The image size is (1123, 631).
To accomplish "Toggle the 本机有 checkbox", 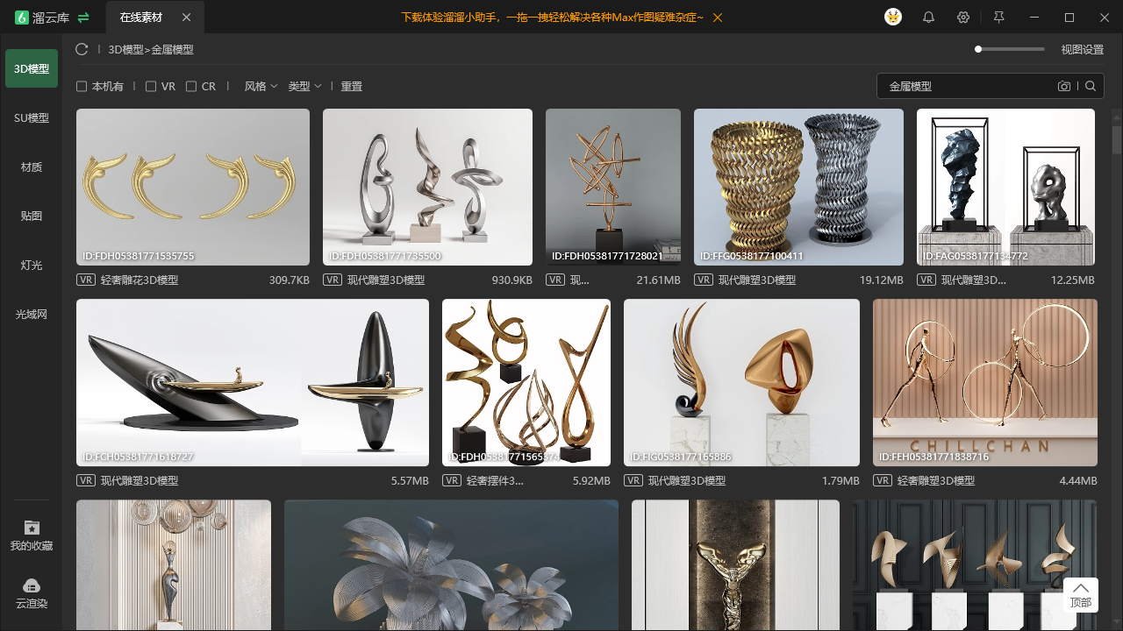I will (x=82, y=87).
